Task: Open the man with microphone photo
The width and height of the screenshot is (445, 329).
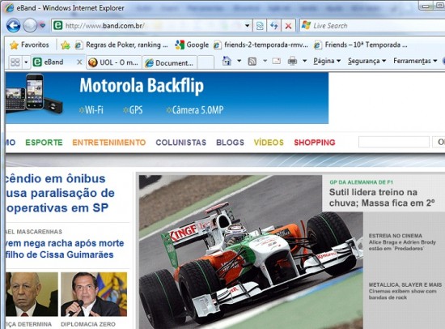Action: pos(94,294)
